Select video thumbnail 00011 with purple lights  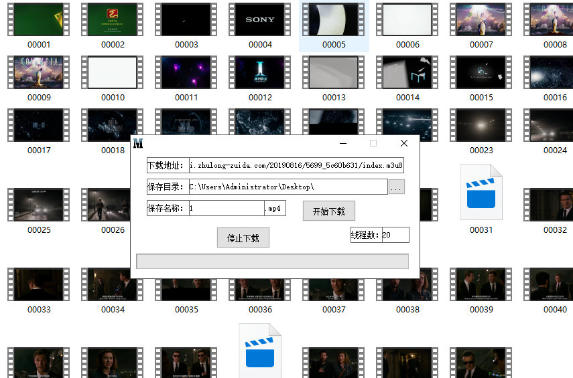[x=186, y=72]
